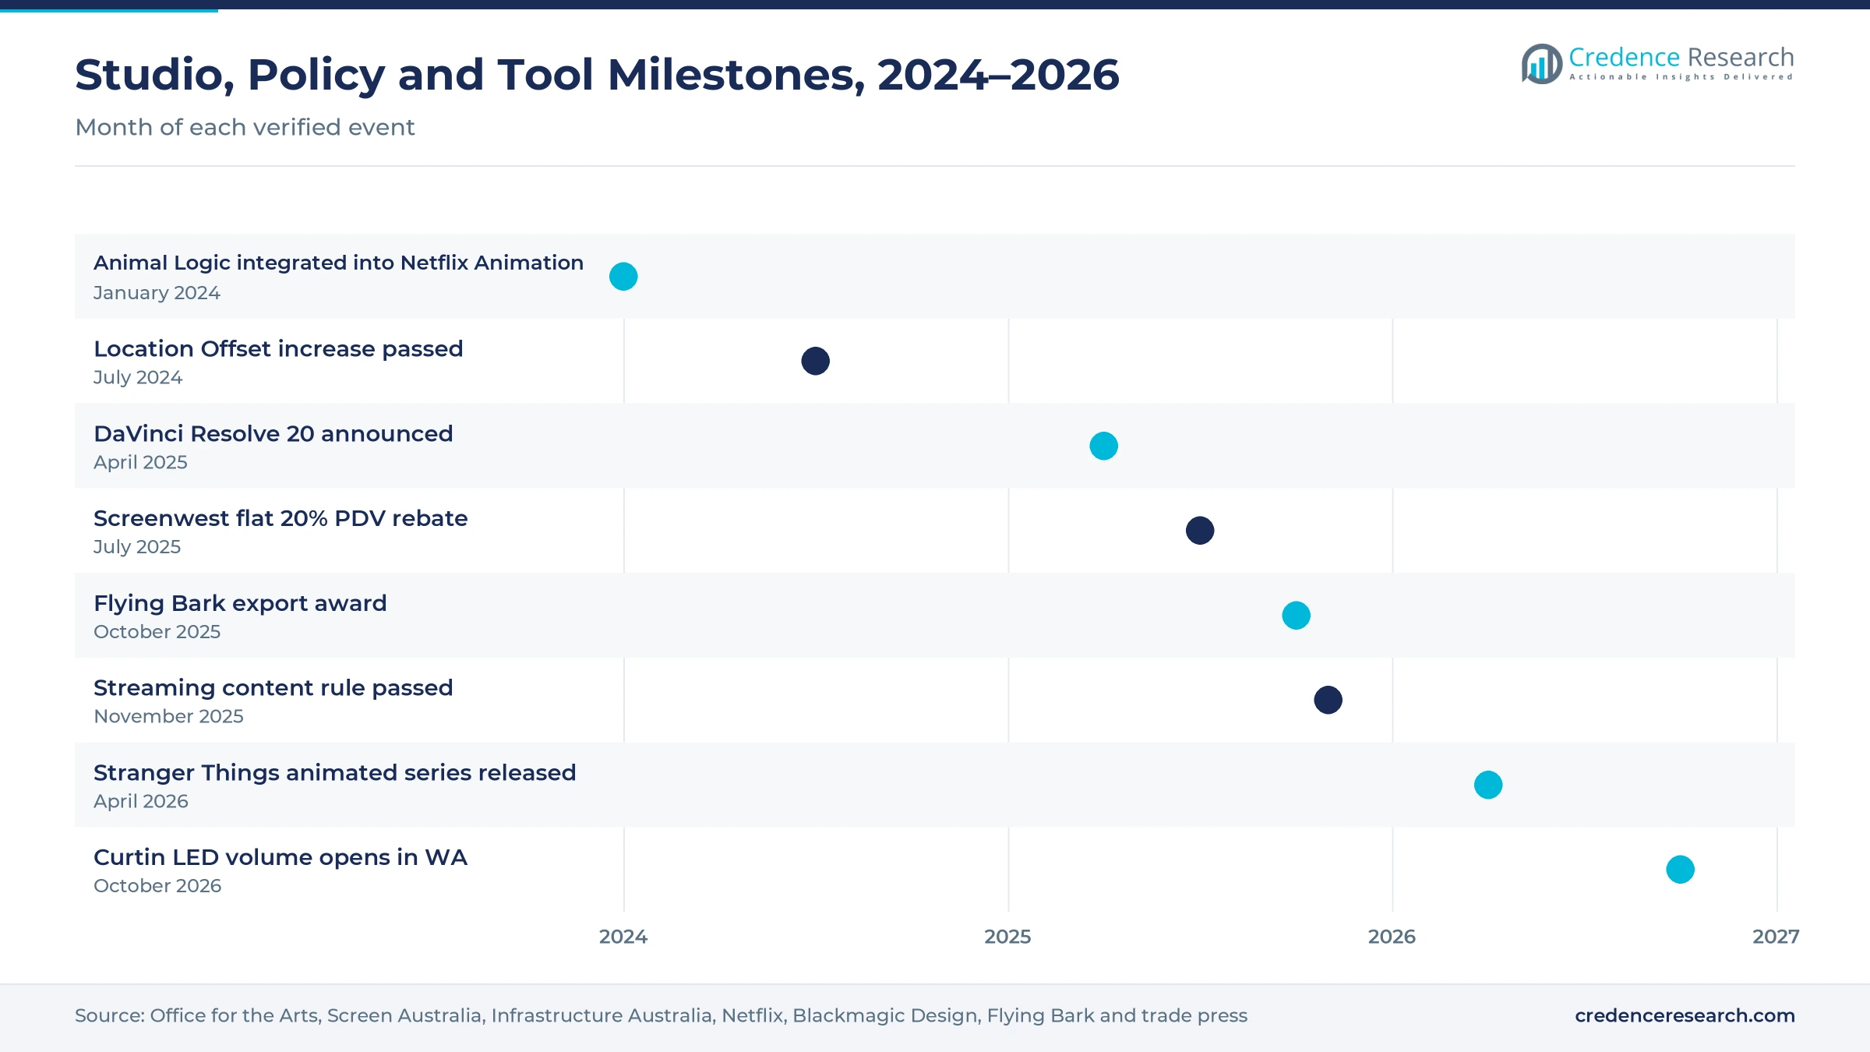Click 'Actionable Insights Delivered' tagline
The width and height of the screenshot is (1870, 1052).
[x=1681, y=77]
